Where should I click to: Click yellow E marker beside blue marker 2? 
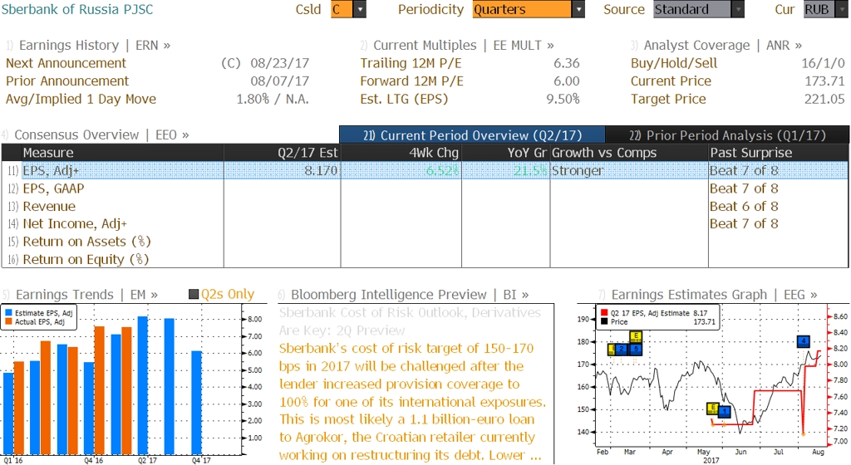(612, 349)
